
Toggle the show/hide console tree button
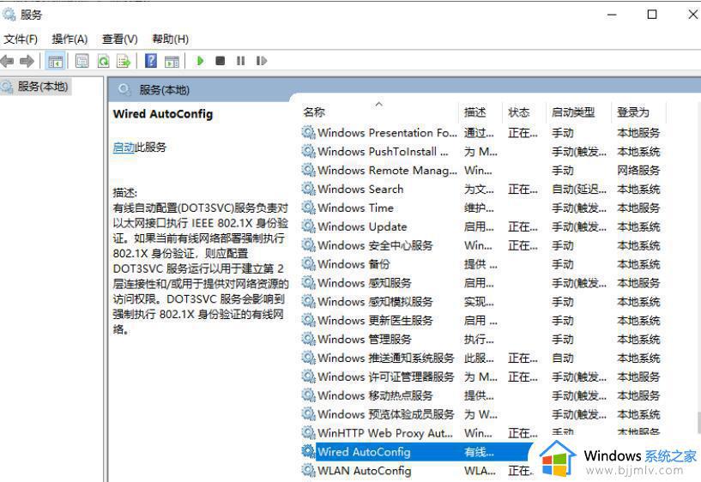click(x=56, y=61)
